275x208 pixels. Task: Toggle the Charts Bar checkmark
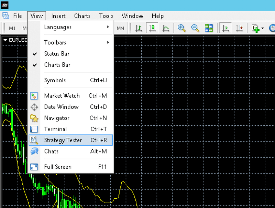(x=33, y=65)
